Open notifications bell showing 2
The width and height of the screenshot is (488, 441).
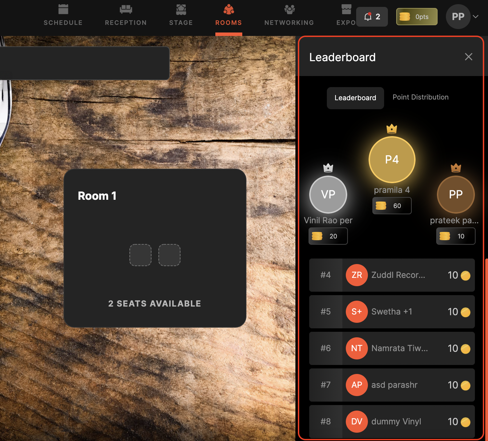pyautogui.click(x=372, y=17)
